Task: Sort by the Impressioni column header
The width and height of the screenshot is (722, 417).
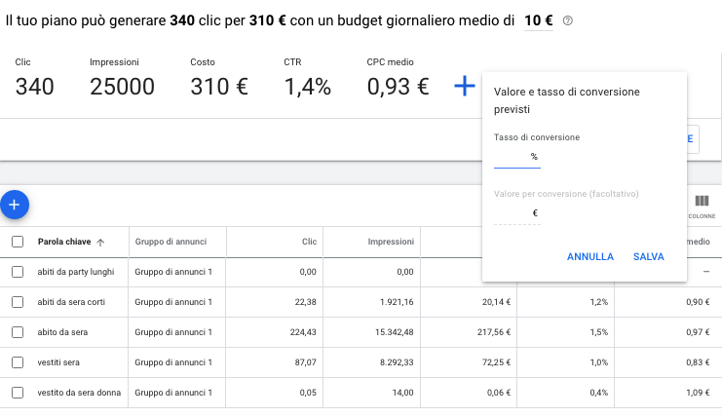Action: [x=391, y=242]
